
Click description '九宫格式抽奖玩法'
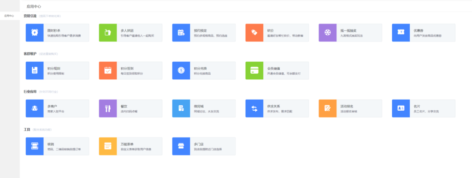pyautogui.click(x=351, y=36)
